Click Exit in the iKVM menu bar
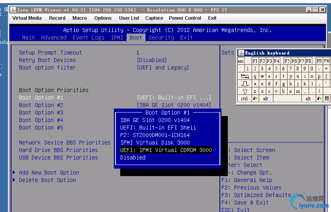Screen dimensions: 331x212 click(x=212, y=18)
